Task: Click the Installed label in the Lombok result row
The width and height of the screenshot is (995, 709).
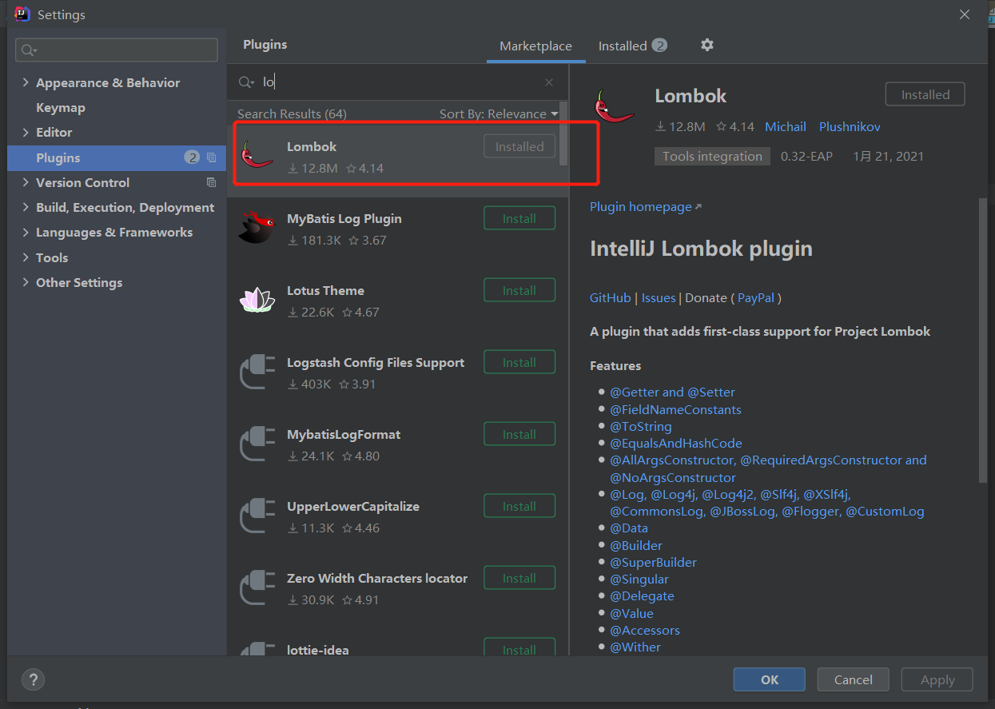Action: point(519,146)
